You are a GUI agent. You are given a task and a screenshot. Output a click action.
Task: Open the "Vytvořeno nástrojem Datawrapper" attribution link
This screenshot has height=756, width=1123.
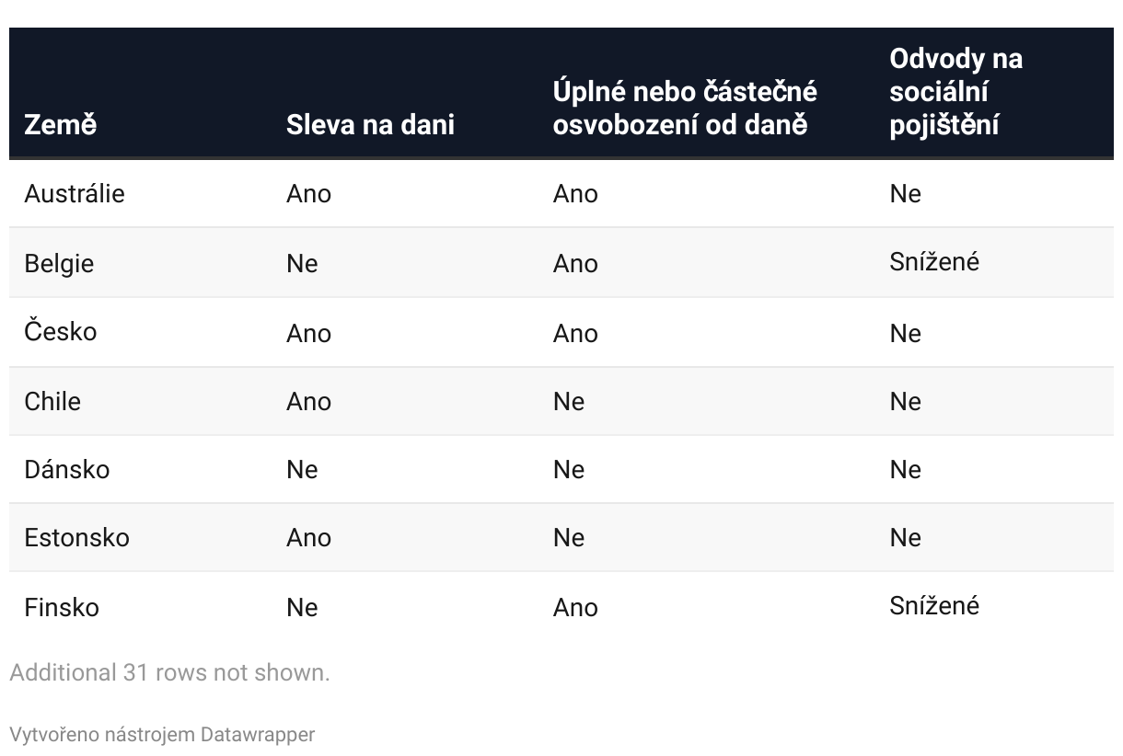click(162, 735)
